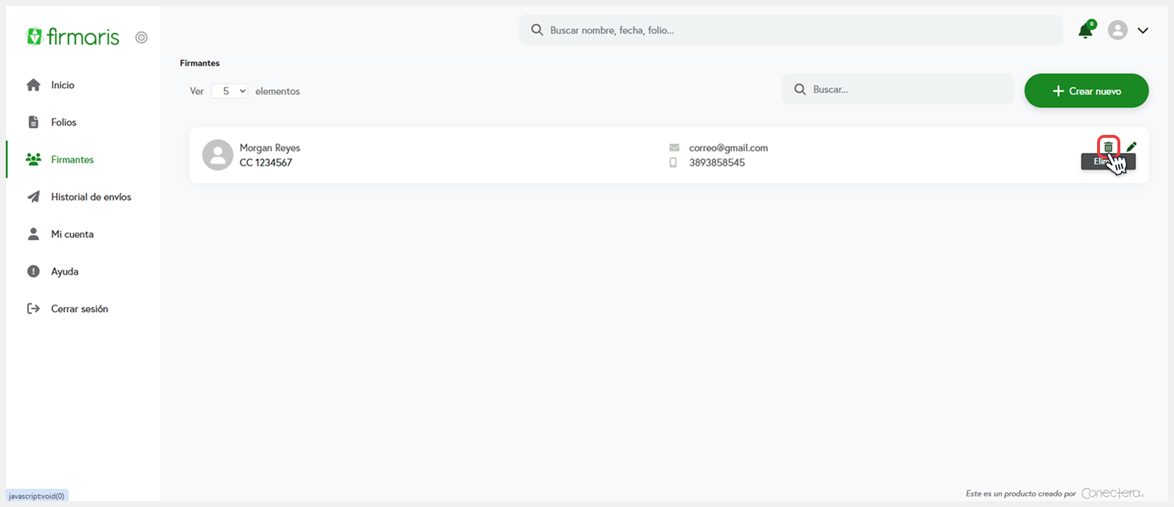Open the Ayuda help page
Viewport: 1174px width, 507px height.
pyautogui.click(x=65, y=271)
